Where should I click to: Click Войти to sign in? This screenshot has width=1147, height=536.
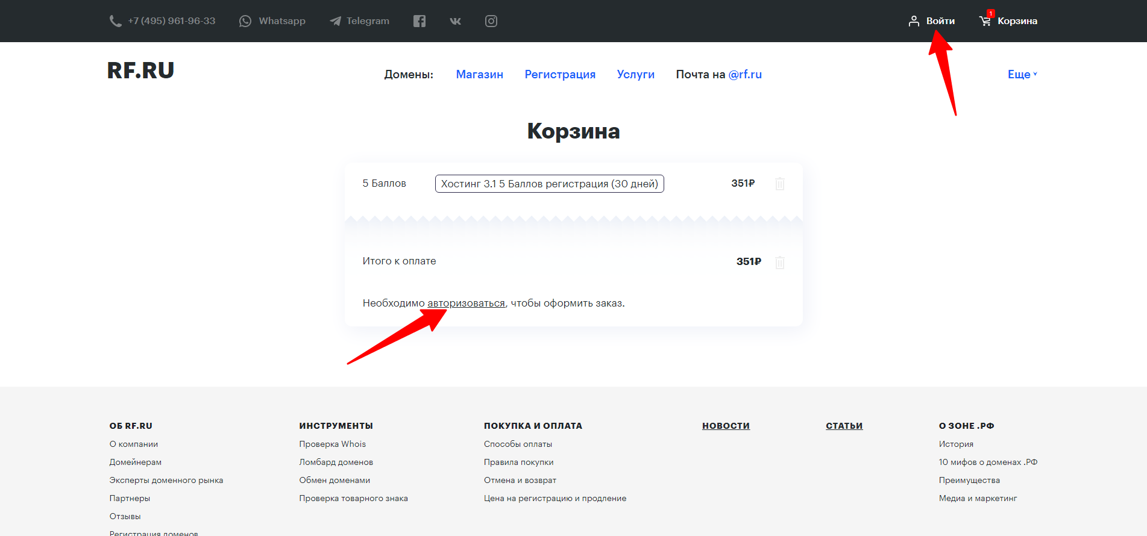pos(940,21)
